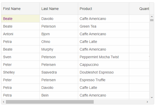Screen dimensions: 156x108
Task: Click the vertical scrollbar thumb
Action: coord(152,20)
